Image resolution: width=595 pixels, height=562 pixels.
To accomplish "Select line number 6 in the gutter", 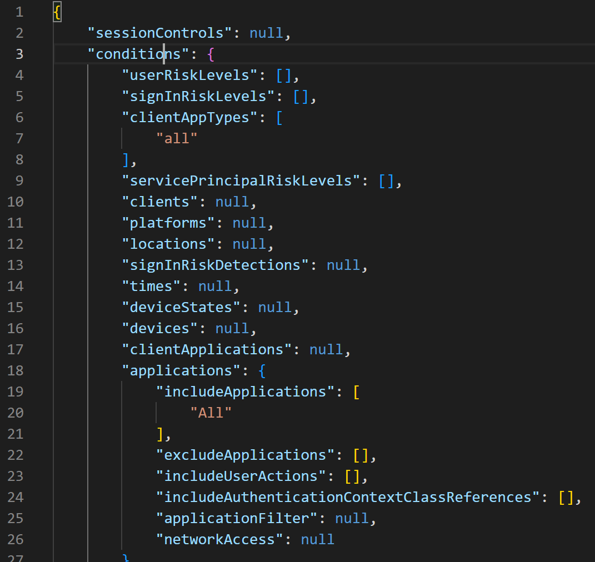I will [x=19, y=117].
